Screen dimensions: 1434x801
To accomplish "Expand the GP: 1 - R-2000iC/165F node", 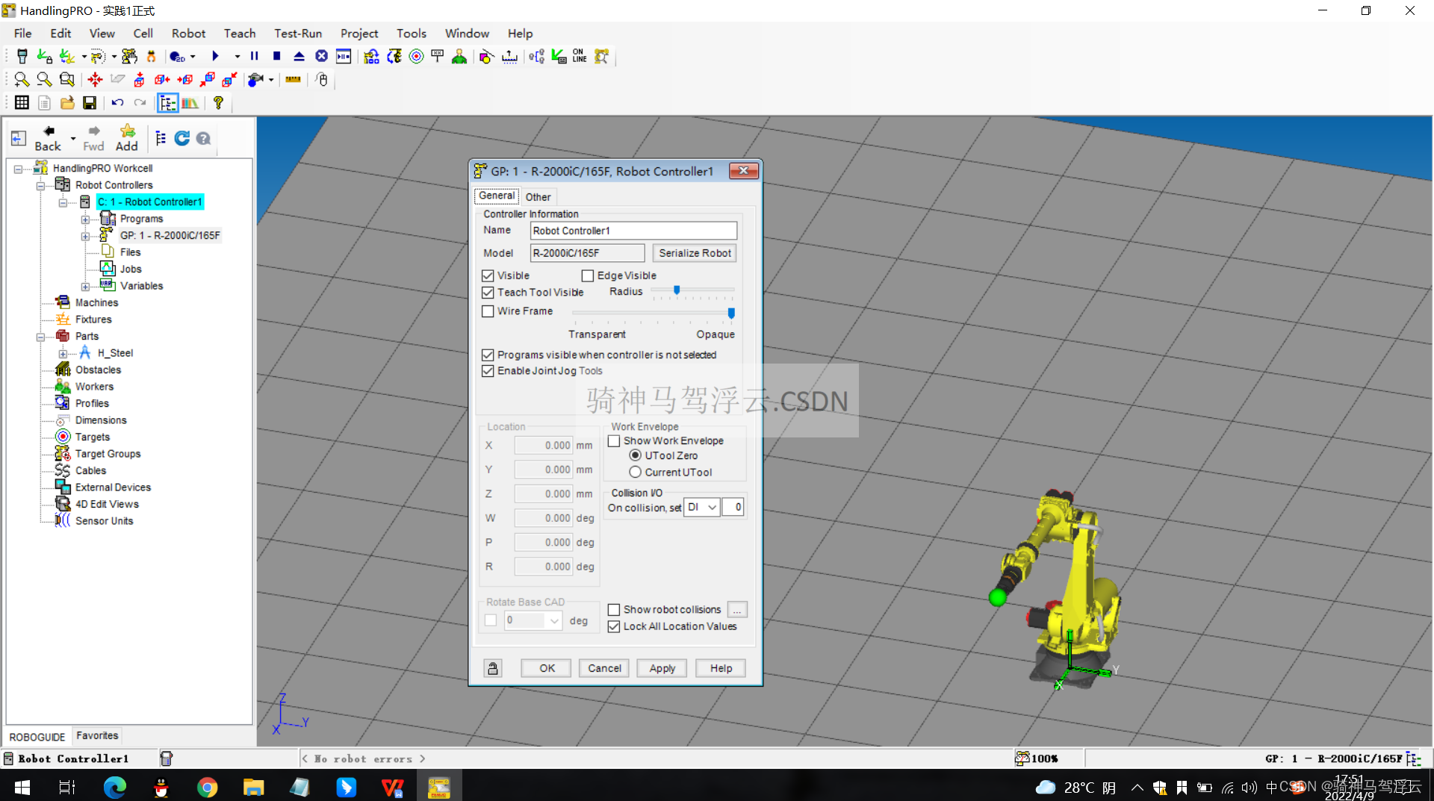I will coord(85,236).
